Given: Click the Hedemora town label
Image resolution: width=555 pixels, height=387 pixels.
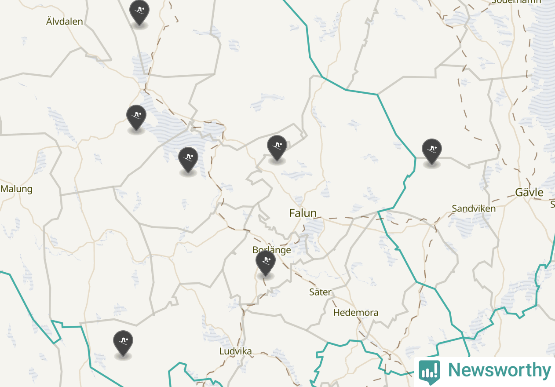Looking at the screenshot, I should pos(356,313).
